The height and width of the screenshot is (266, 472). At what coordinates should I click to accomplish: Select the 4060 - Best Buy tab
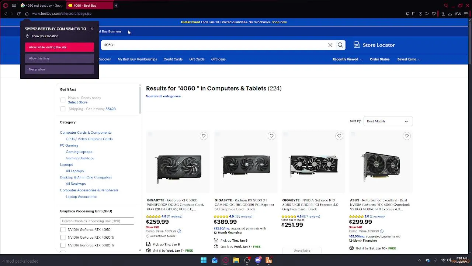[90, 6]
